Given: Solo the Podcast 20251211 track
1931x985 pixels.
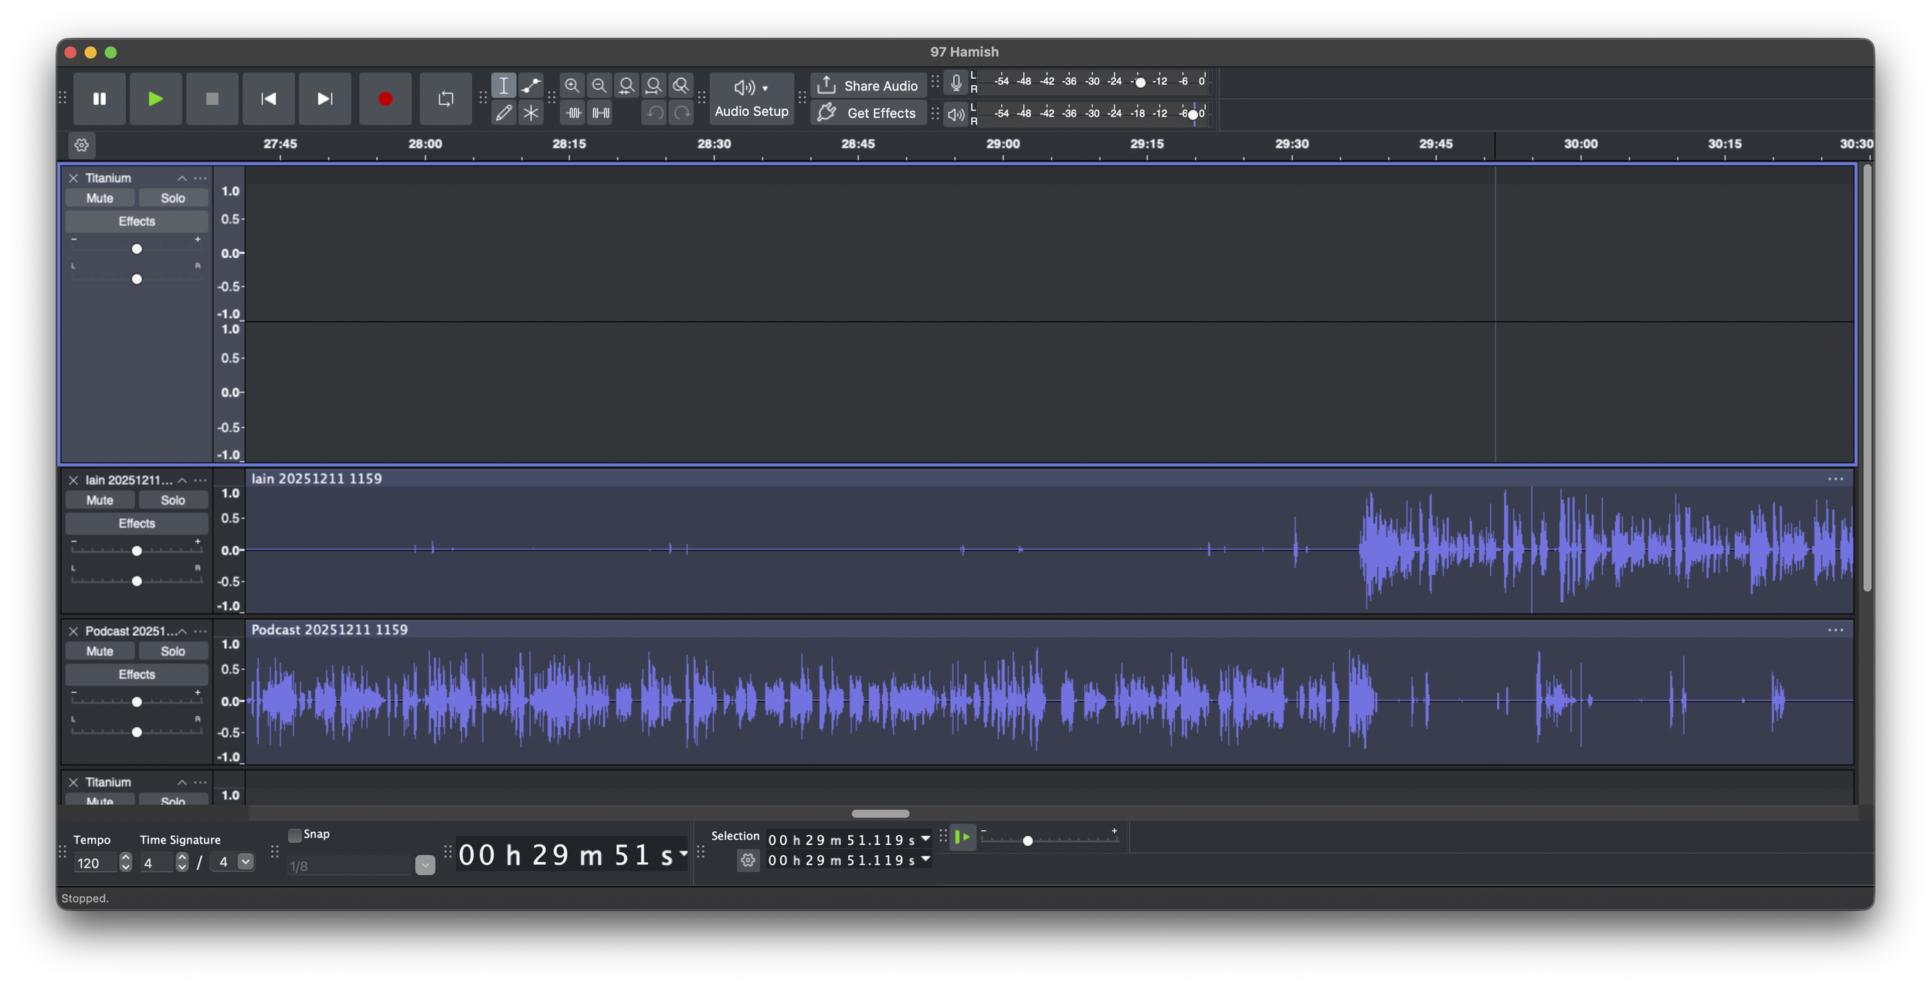Looking at the screenshot, I should (x=172, y=651).
